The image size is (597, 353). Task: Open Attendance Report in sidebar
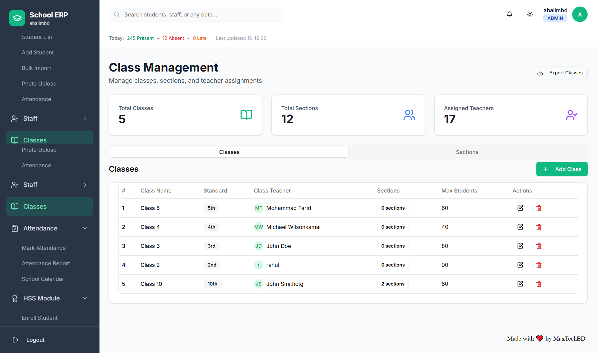(x=46, y=263)
